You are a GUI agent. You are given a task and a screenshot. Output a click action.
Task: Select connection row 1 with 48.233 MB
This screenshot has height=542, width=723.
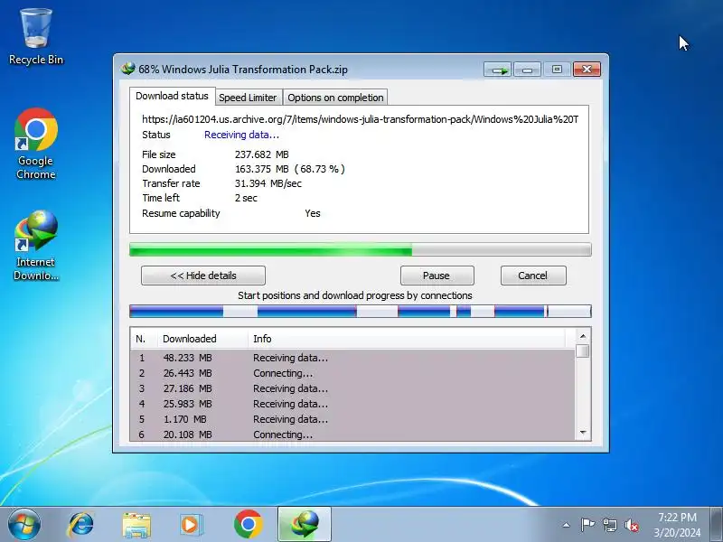(x=352, y=358)
